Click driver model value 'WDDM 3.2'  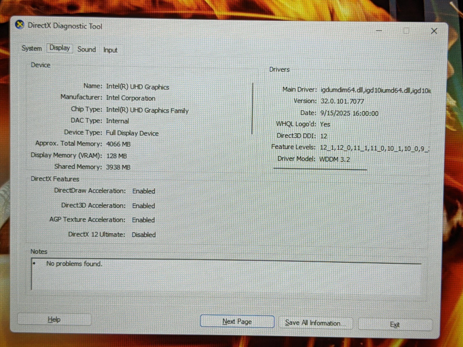coord(335,159)
